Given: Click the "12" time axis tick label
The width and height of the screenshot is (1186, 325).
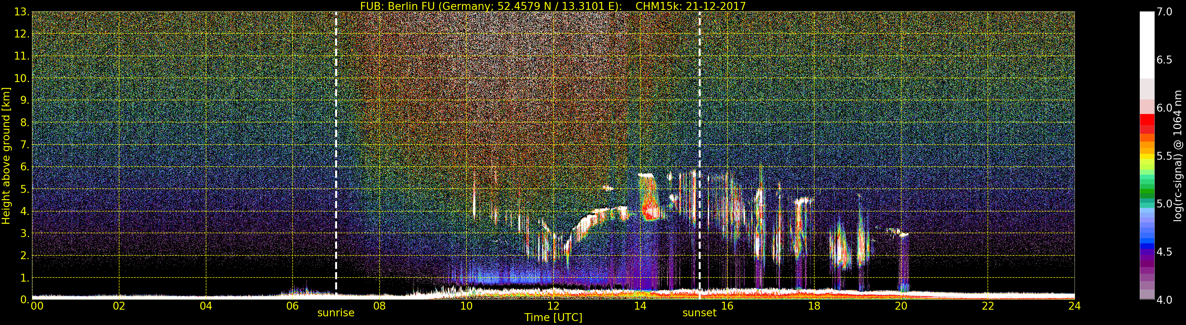Looking at the screenshot, I should coord(553,306).
